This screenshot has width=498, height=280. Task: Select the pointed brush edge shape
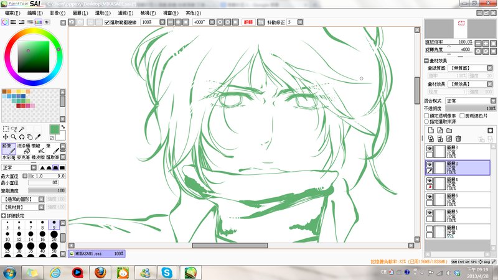(x=42, y=167)
